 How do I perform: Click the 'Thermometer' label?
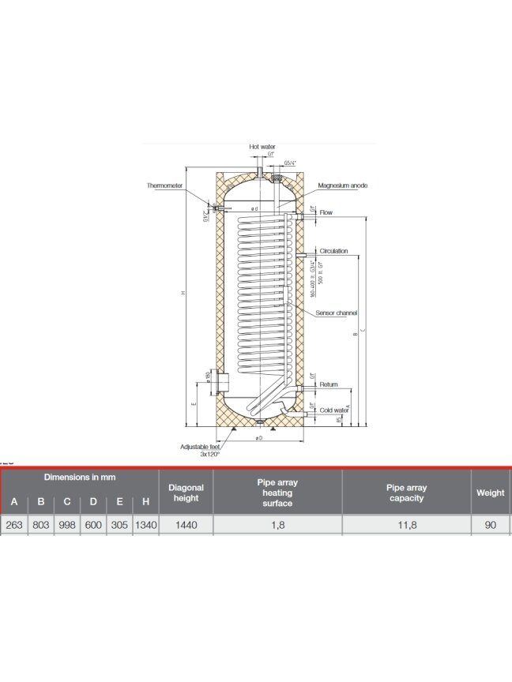click(164, 185)
